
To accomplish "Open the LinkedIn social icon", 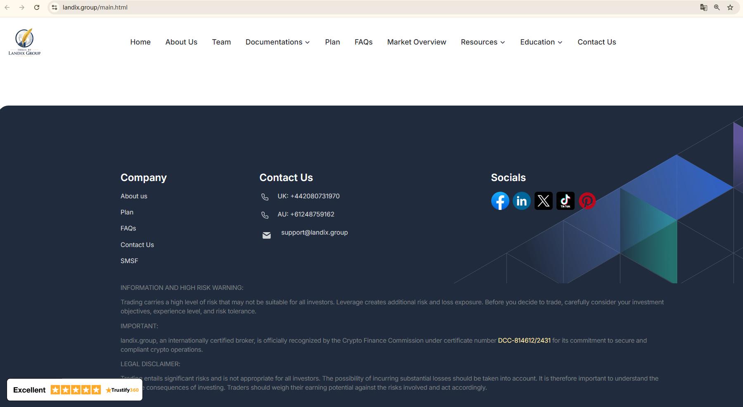I will point(522,201).
